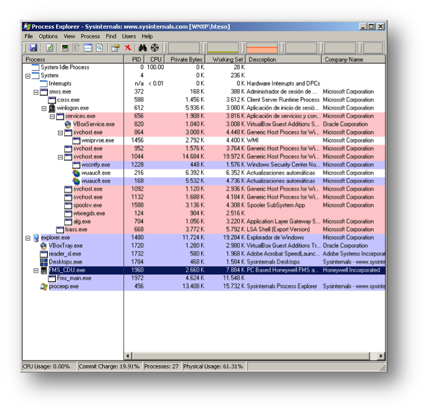The image size is (428, 413).
Task: Click the orange physical memory mini graph
Action: [262, 48]
